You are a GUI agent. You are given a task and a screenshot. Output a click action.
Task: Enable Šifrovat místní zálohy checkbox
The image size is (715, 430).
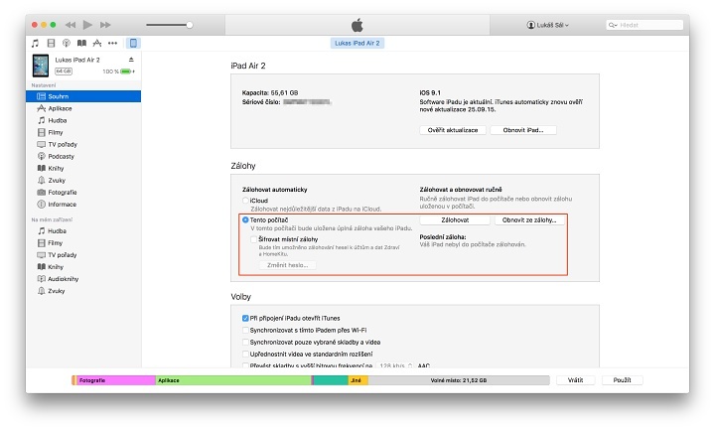(254, 239)
